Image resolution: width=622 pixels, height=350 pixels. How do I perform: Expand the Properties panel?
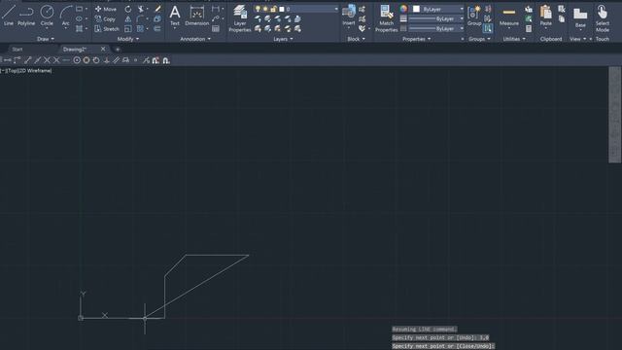(x=417, y=39)
